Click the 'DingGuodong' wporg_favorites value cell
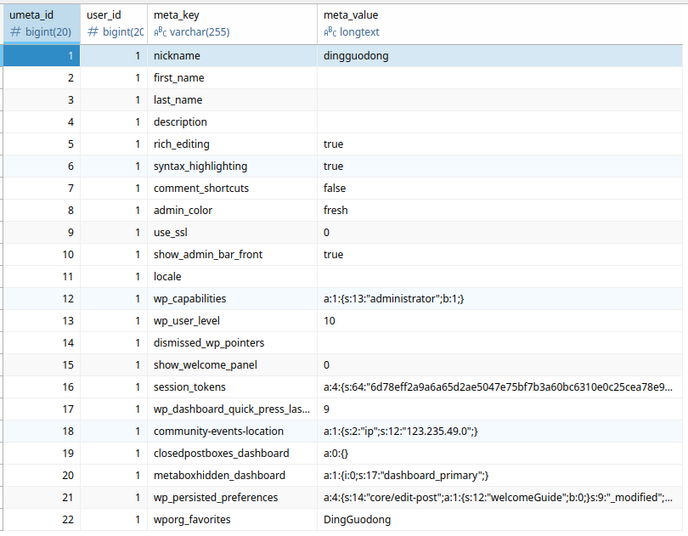The width and height of the screenshot is (688, 536). (501, 519)
